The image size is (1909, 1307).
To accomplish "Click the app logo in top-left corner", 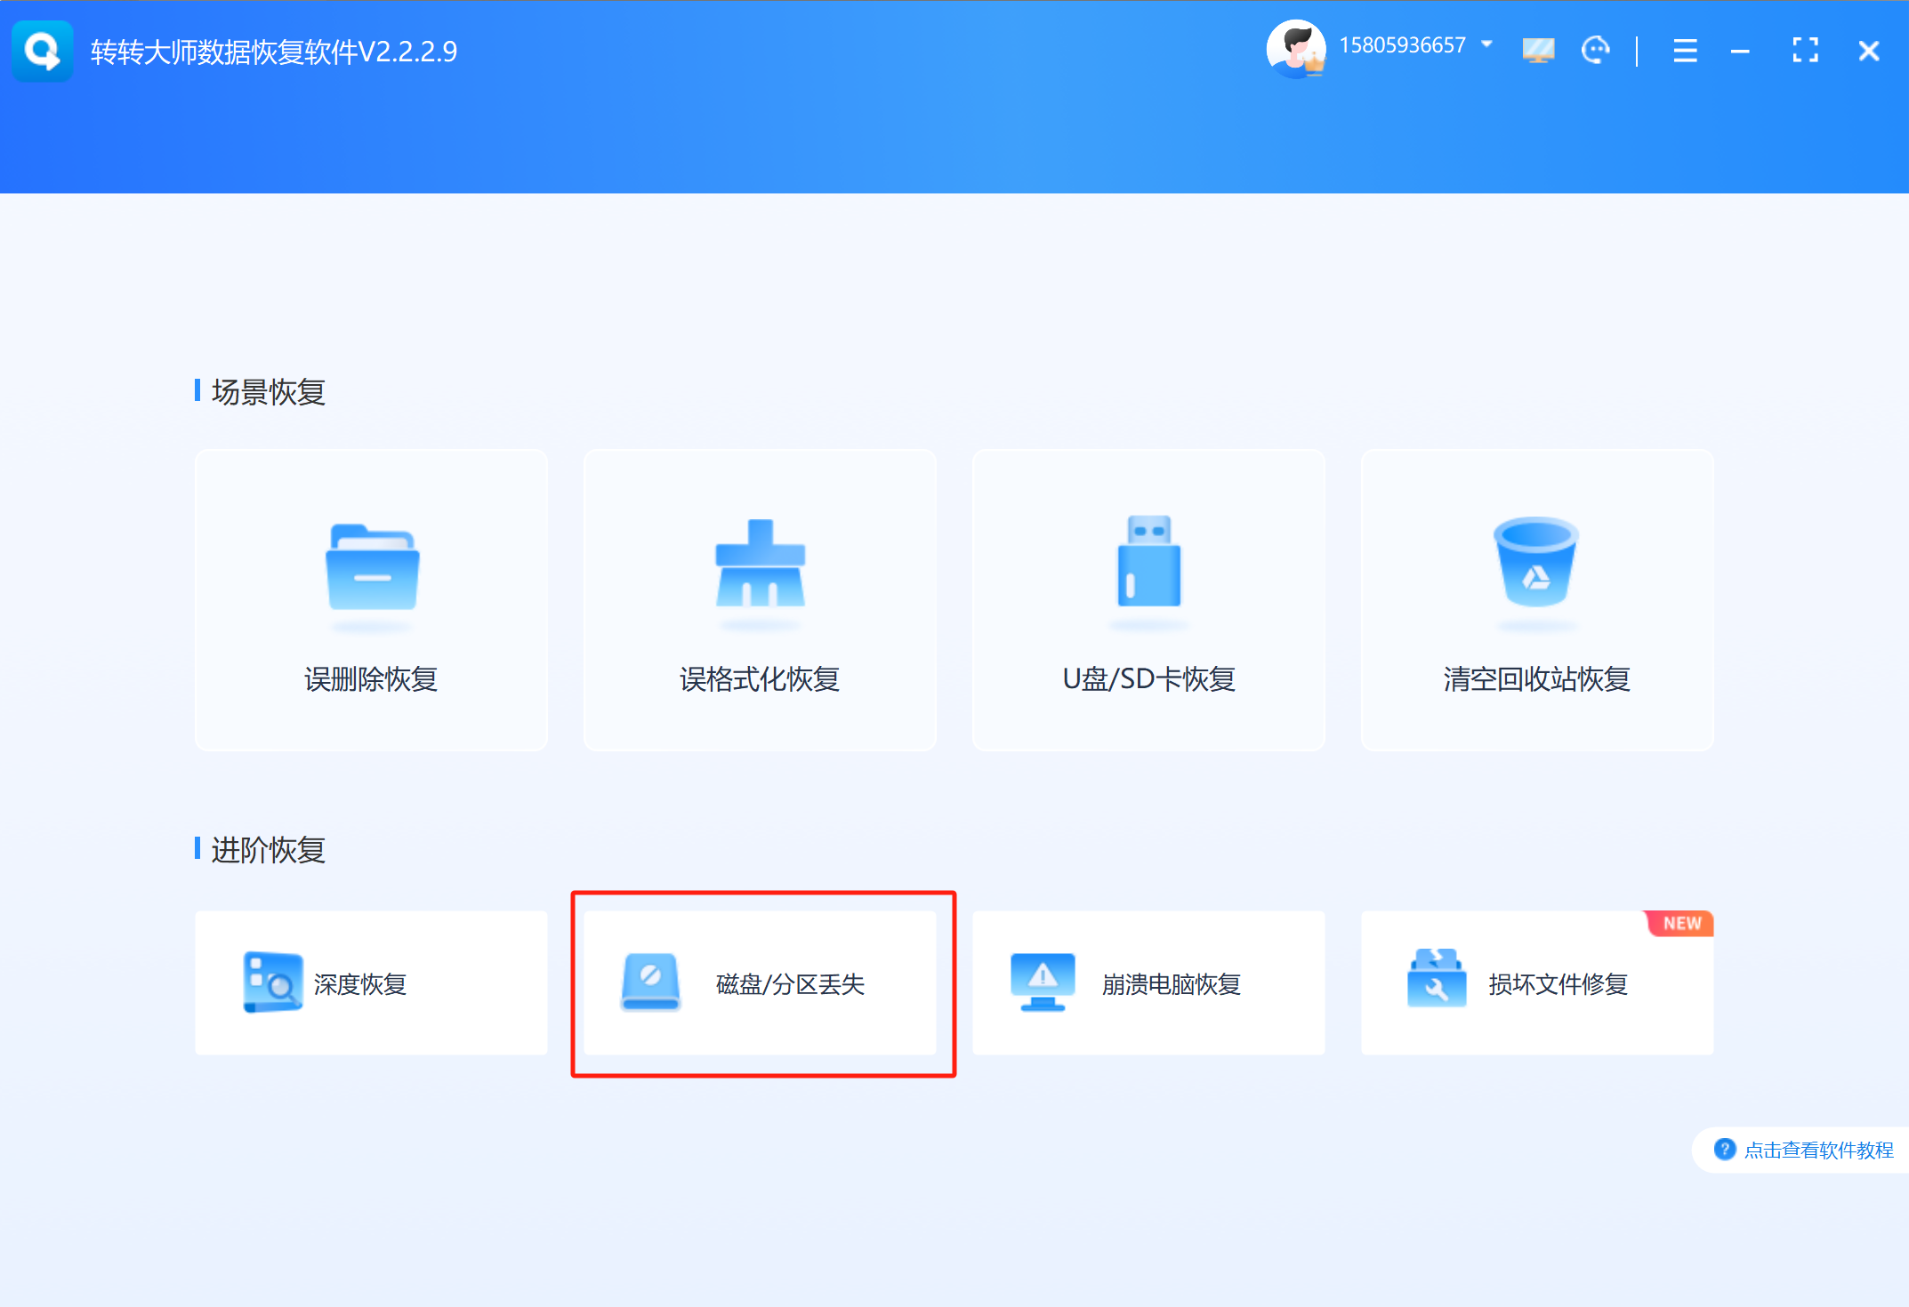I will tap(43, 51).
